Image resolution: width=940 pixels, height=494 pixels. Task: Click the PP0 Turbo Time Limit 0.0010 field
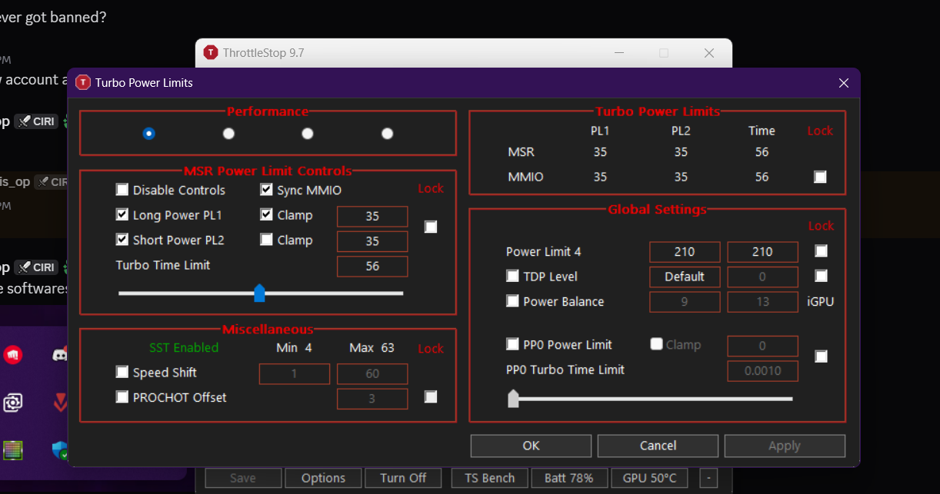coord(762,371)
